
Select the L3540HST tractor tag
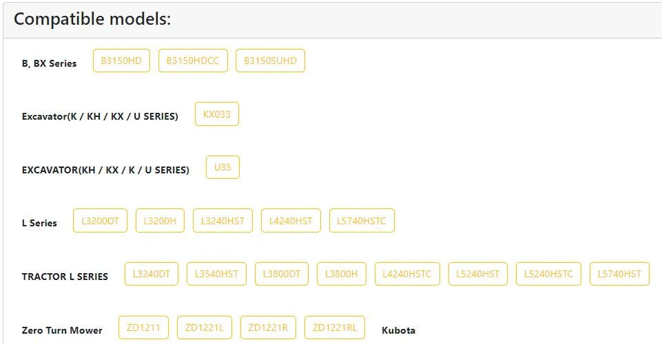pos(216,274)
